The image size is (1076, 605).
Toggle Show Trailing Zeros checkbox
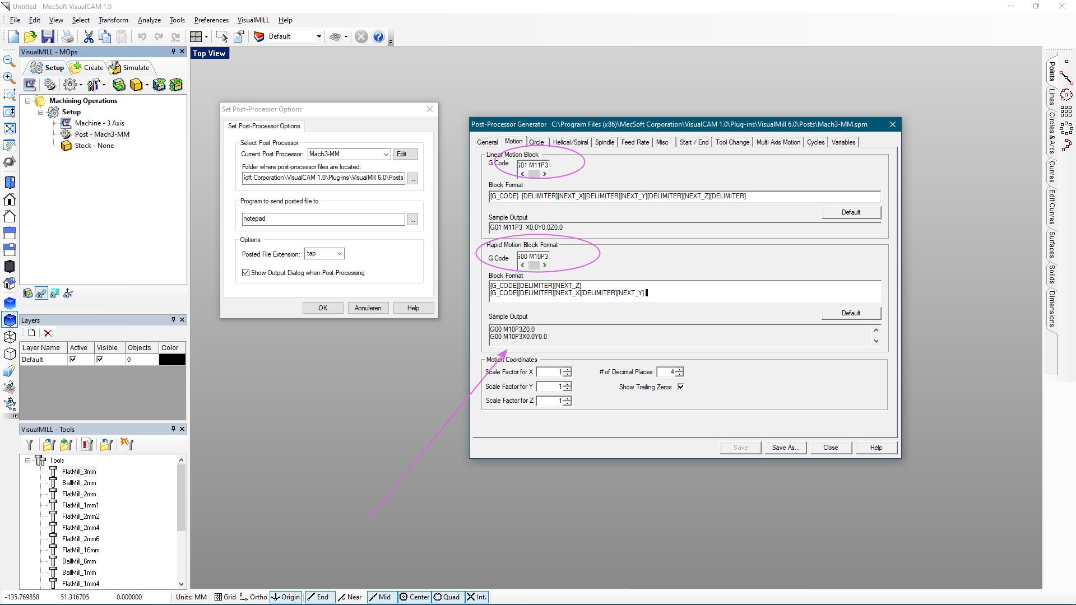[681, 387]
